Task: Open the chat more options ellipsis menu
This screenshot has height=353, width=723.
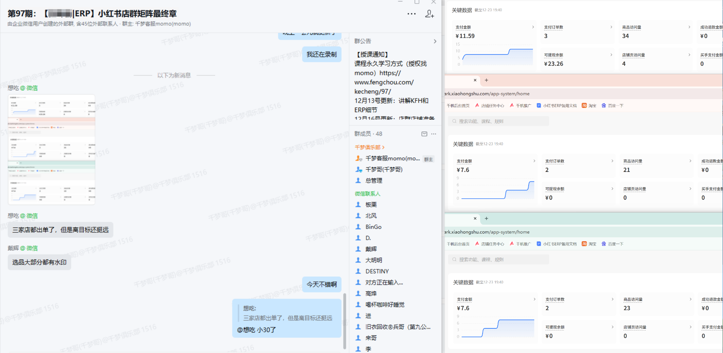Action: [x=412, y=14]
